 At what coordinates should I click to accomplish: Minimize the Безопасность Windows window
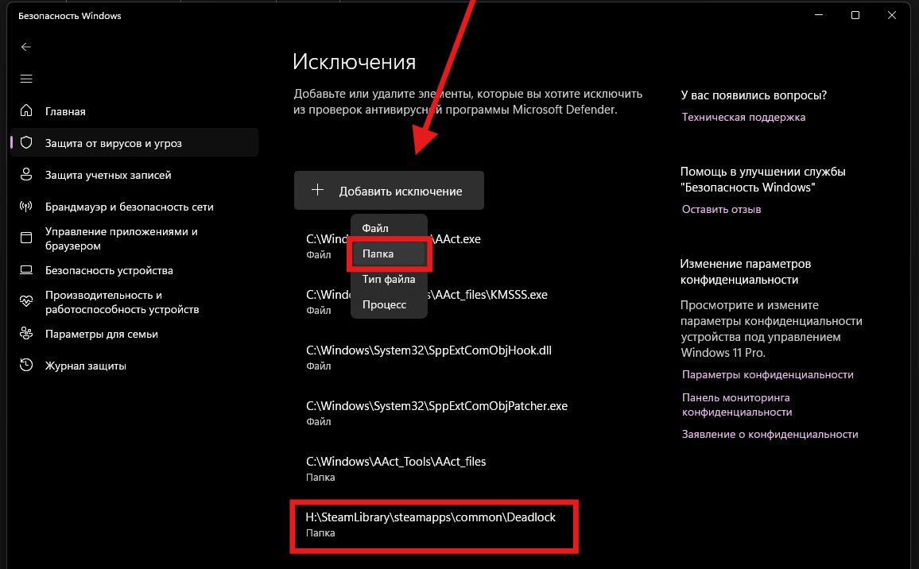(x=819, y=15)
